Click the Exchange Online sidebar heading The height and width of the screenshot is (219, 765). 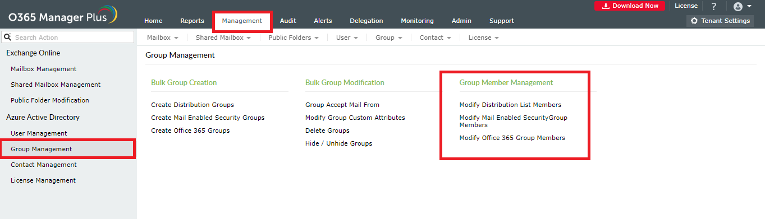(33, 53)
